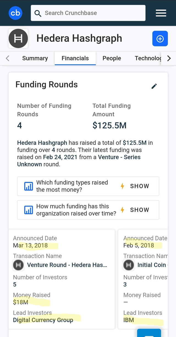Open Venture Round - Hedera Has... transaction
This screenshot has width=176, height=337.
click(67, 265)
